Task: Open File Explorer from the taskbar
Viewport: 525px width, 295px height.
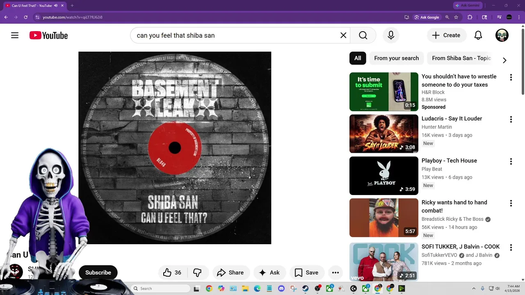Action: click(245, 288)
